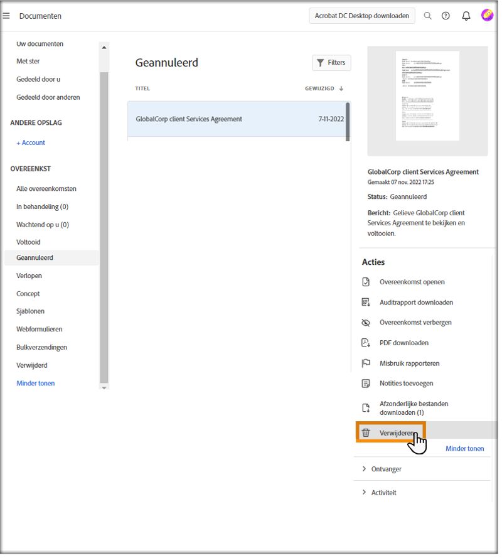Click the Auditrapport downloaden icon
The image size is (502, 558).
pos(366,303)
